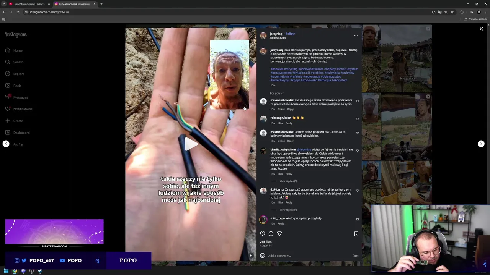Select the Kuba Wawrzyniak Instagram tab
Screen dimensions: 490x275
pos(75,4)
